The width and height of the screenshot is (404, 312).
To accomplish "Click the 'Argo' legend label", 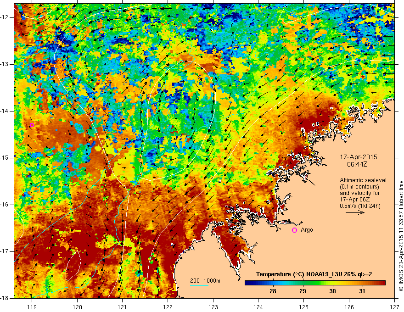I will pyautogui.click(x=307, y=230).
